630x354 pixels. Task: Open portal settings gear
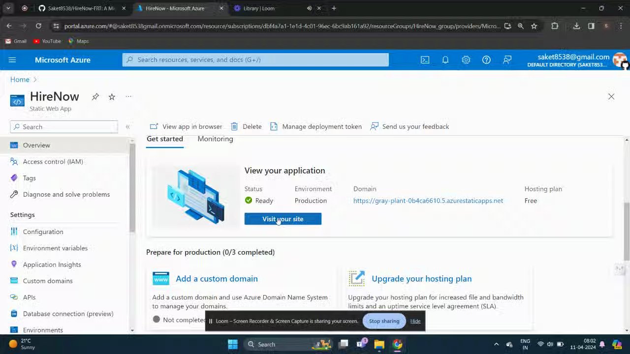click(x=466, y=60)
